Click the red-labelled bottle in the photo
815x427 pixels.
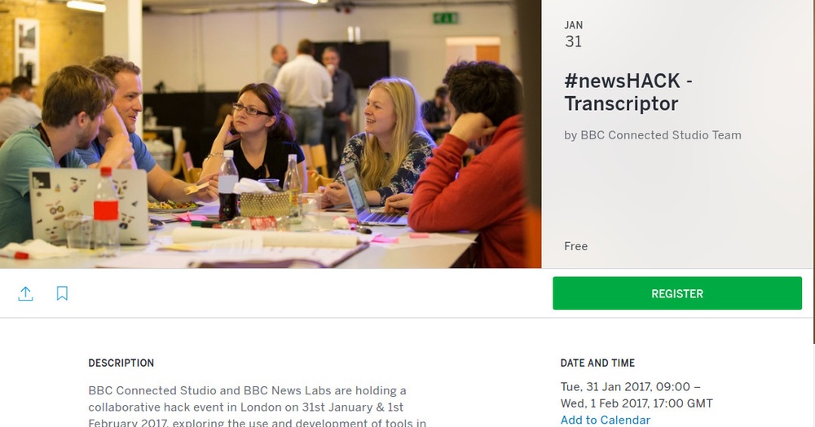coord(106,210)
